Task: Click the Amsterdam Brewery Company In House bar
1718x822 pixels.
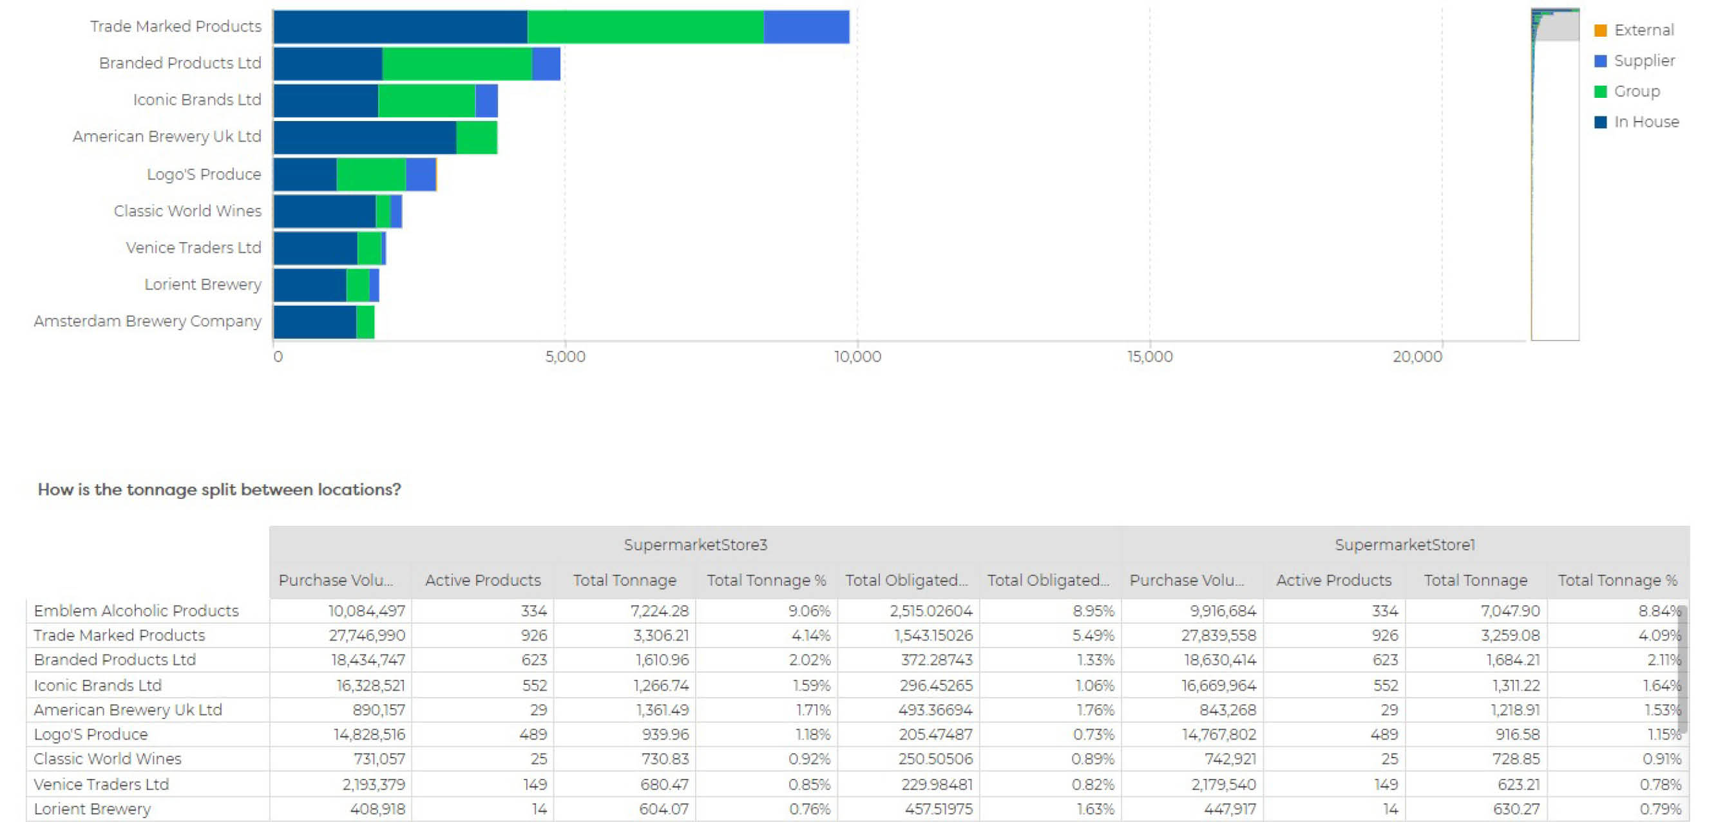Action: tap(315, 322)
